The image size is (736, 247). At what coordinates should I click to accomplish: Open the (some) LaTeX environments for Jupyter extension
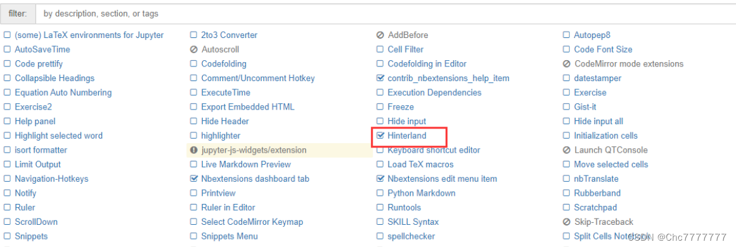click(x=89, y=35)
